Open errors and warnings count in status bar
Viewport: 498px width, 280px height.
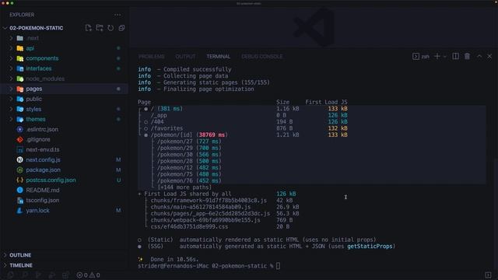click(88, 275)
